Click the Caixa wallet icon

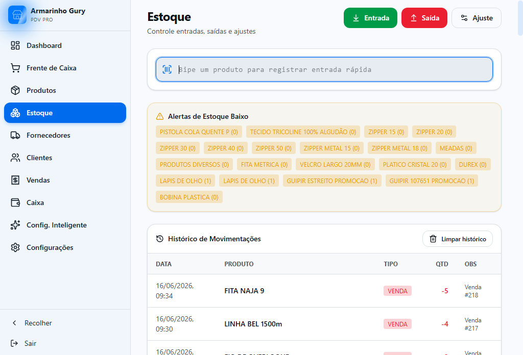(15, 202)
